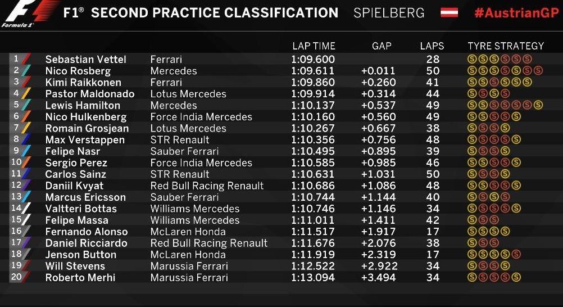Click the GAP column header

pos(382,46)
